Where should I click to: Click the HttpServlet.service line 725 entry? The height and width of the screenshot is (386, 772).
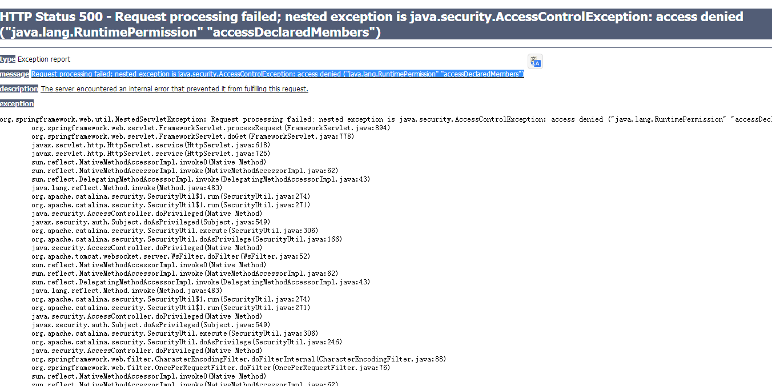[151, 154]
